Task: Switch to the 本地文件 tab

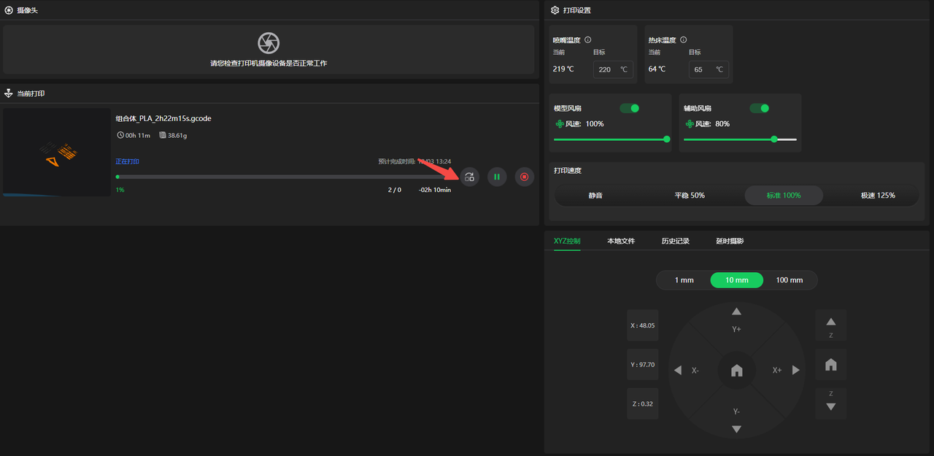Action: (621, 241)
